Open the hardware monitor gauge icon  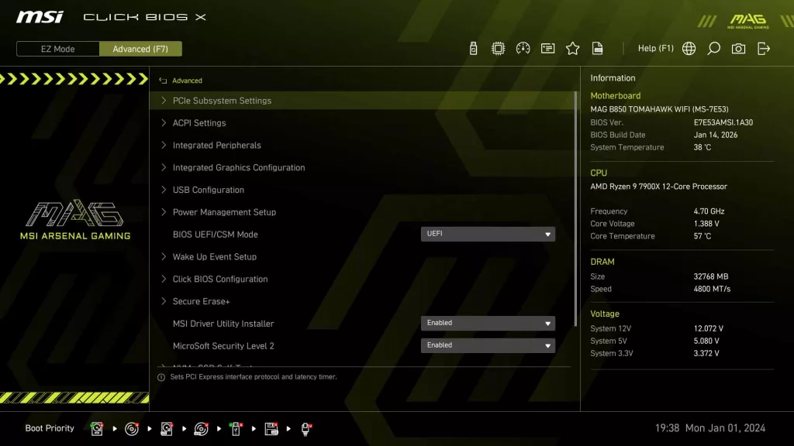pyautogui.click(x=524, y=48)
